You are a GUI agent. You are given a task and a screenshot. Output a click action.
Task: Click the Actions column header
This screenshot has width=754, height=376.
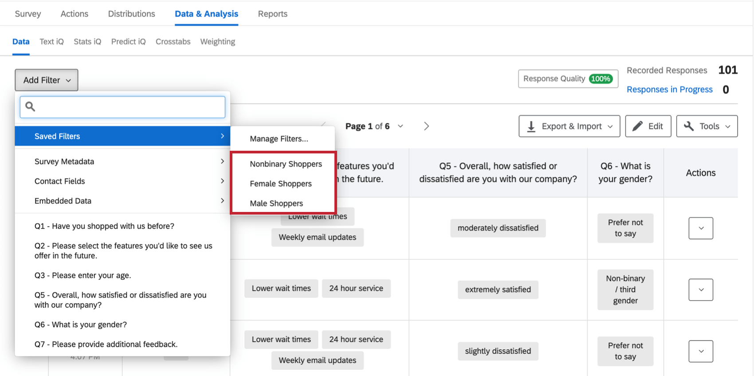click(x=701, y=173)
